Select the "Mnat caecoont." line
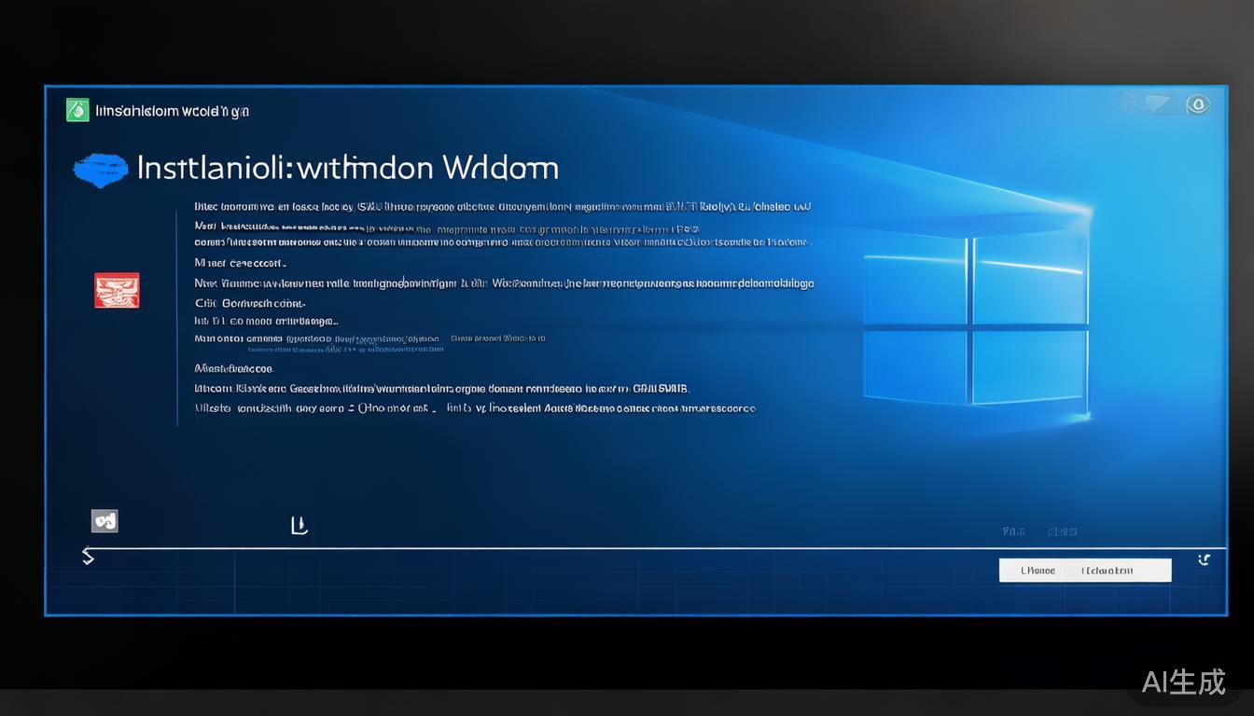 [241, 263]
